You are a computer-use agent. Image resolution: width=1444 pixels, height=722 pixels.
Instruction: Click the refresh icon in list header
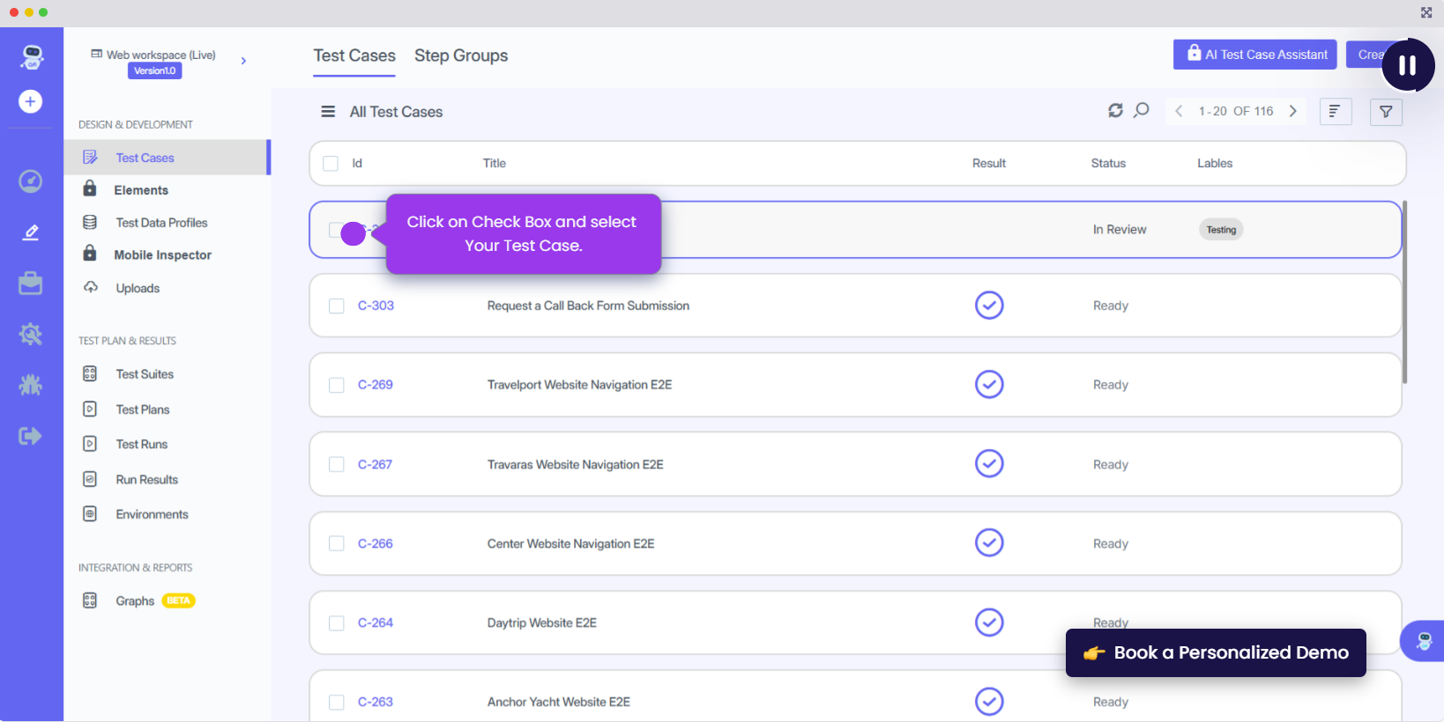pos(1115,111)
